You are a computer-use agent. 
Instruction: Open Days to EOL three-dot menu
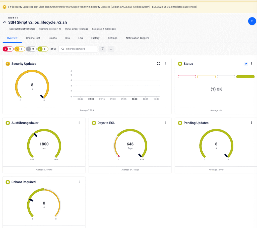[x=165, y=123]
